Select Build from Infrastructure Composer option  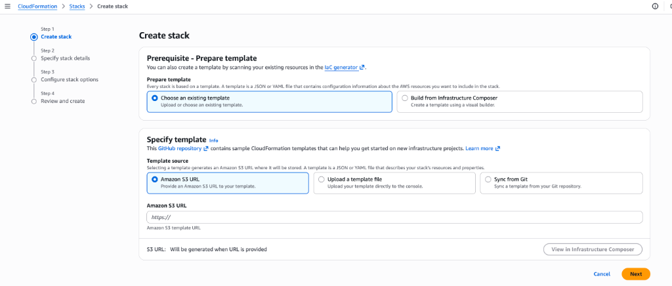(x=405, y=98)
